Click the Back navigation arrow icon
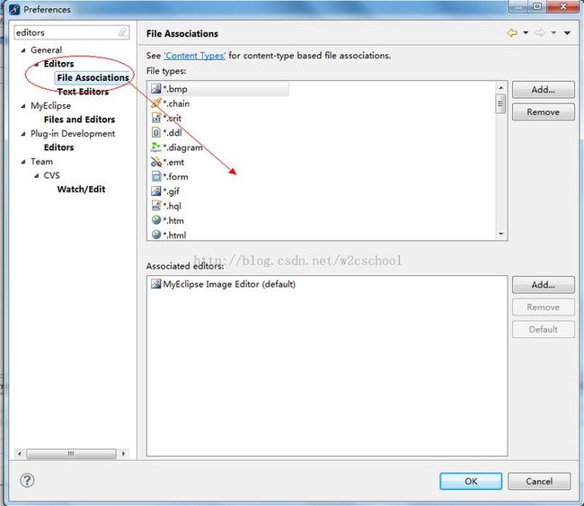This screenshot has height=506, width=584. pos(512,32)
